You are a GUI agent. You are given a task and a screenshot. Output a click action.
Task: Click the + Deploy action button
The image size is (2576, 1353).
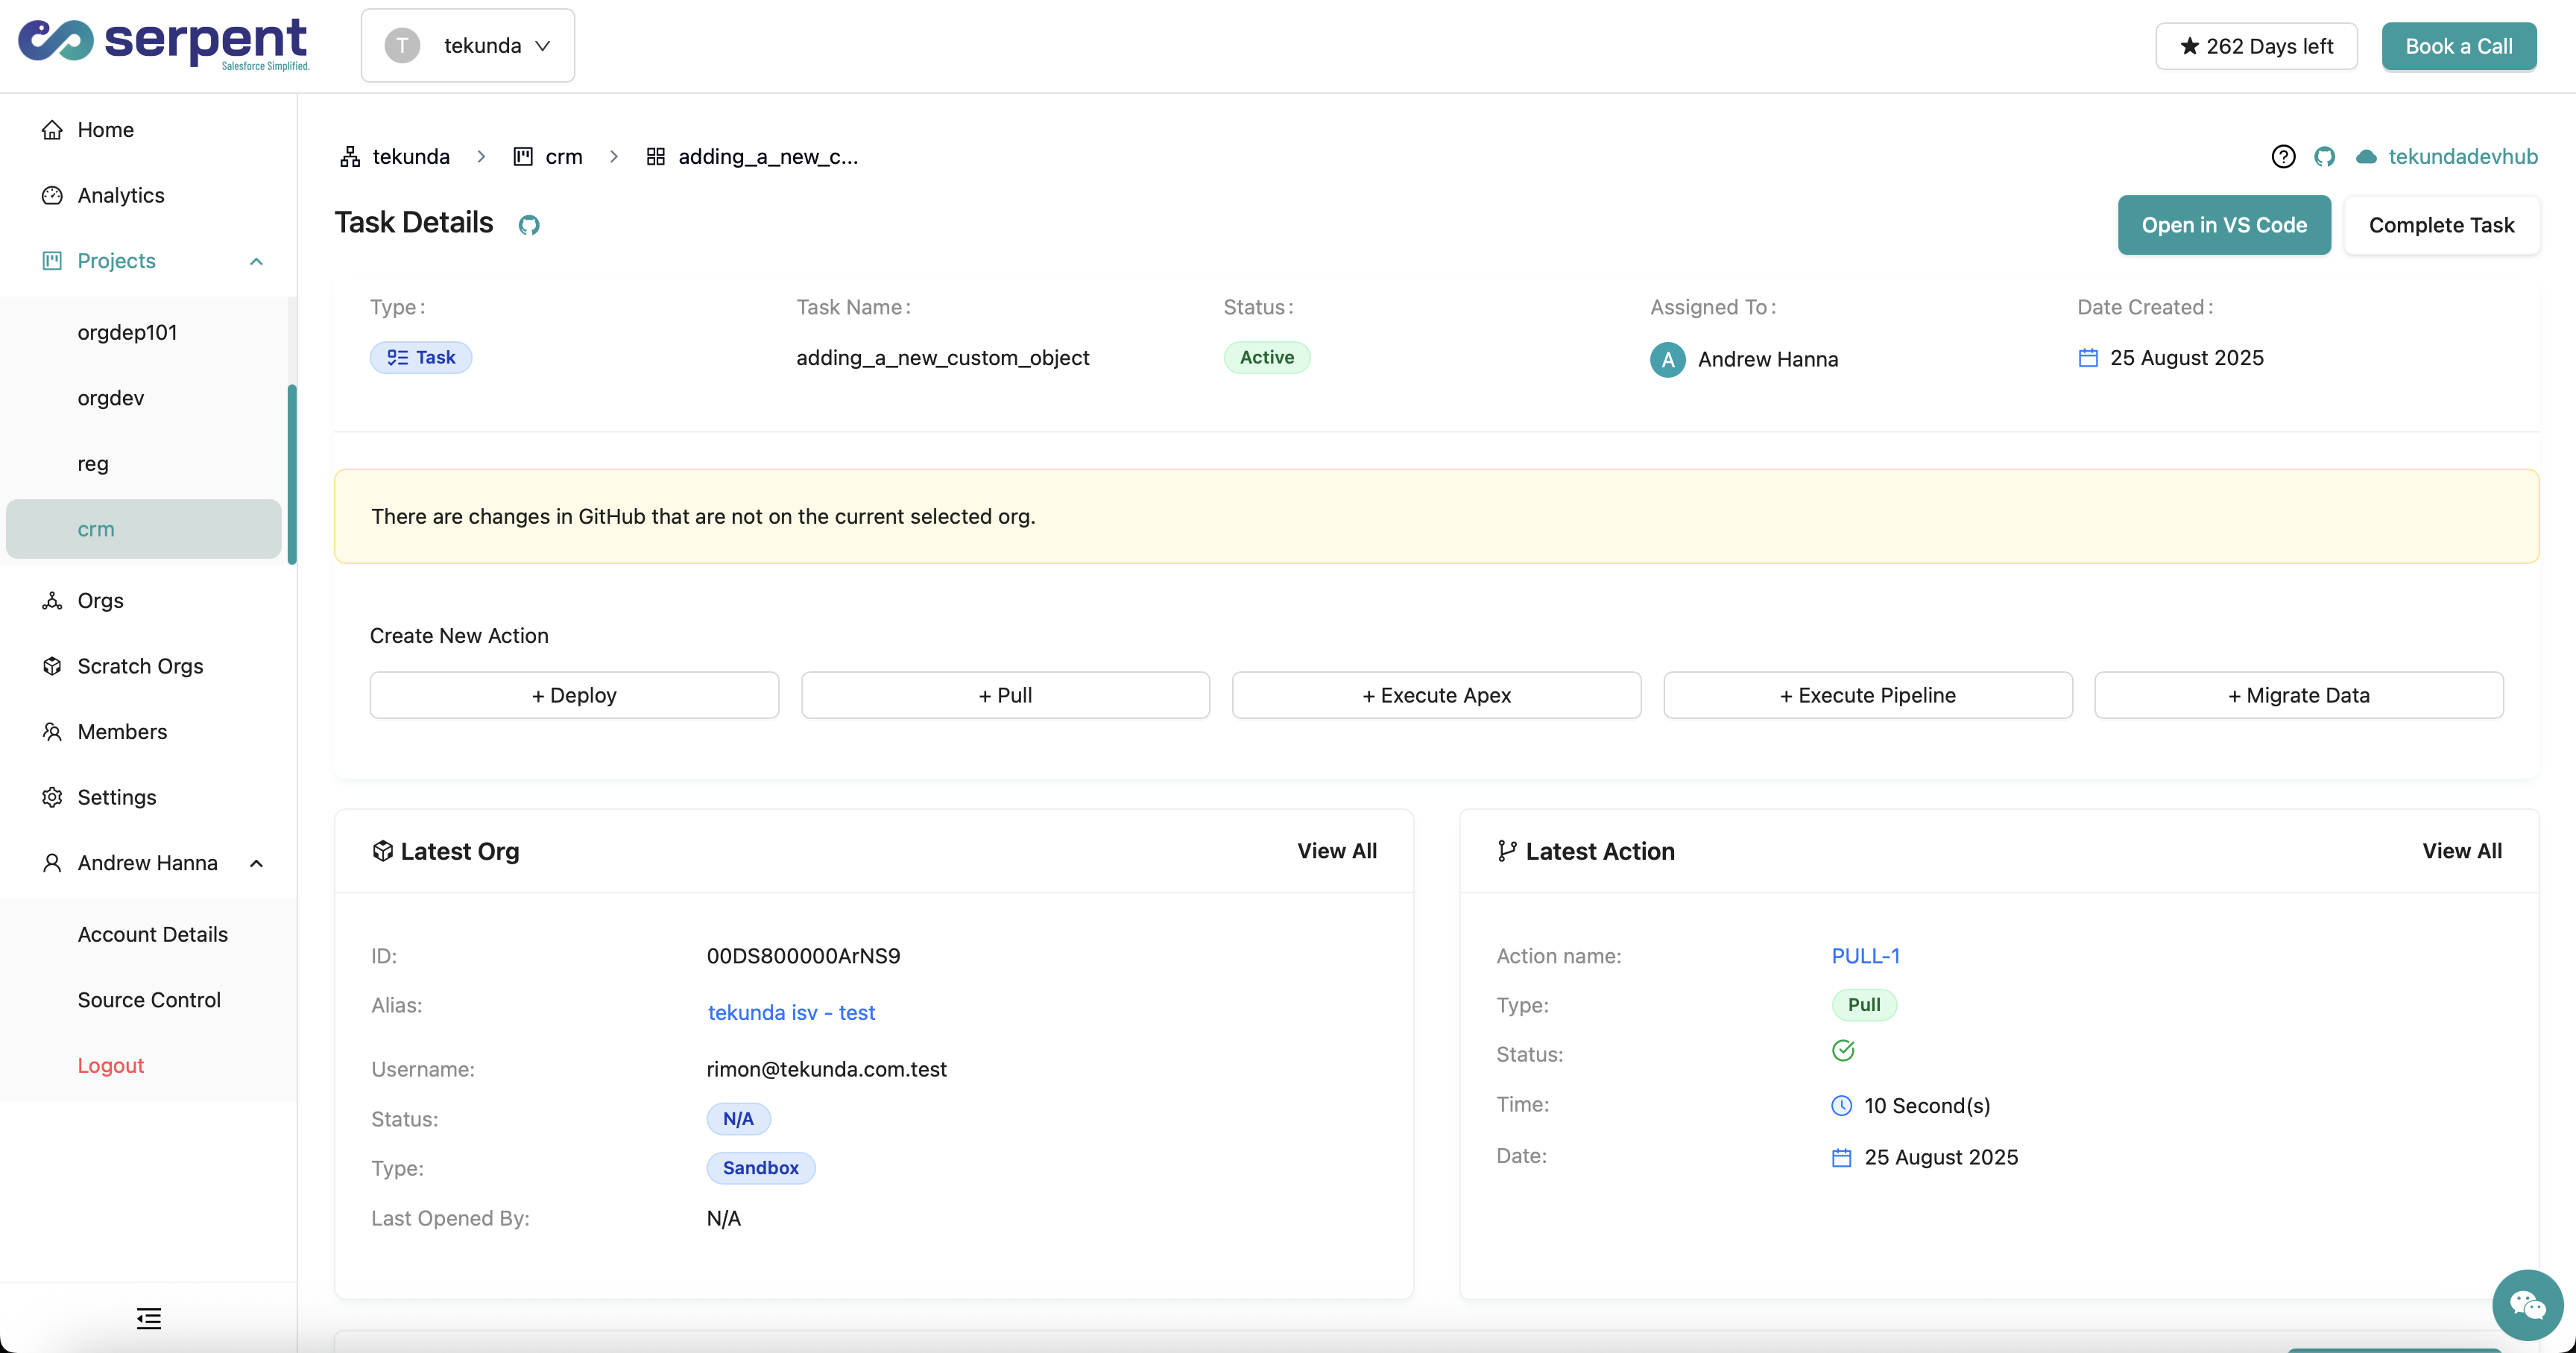[574, 694]
